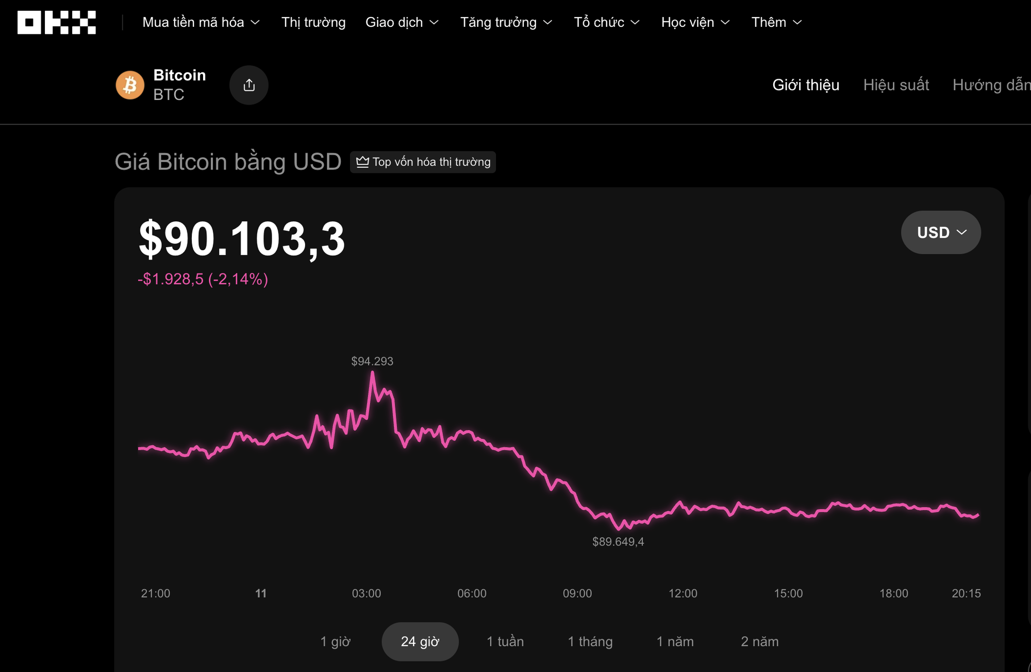Click the 2 năm time option

click(x=759, y=642)
